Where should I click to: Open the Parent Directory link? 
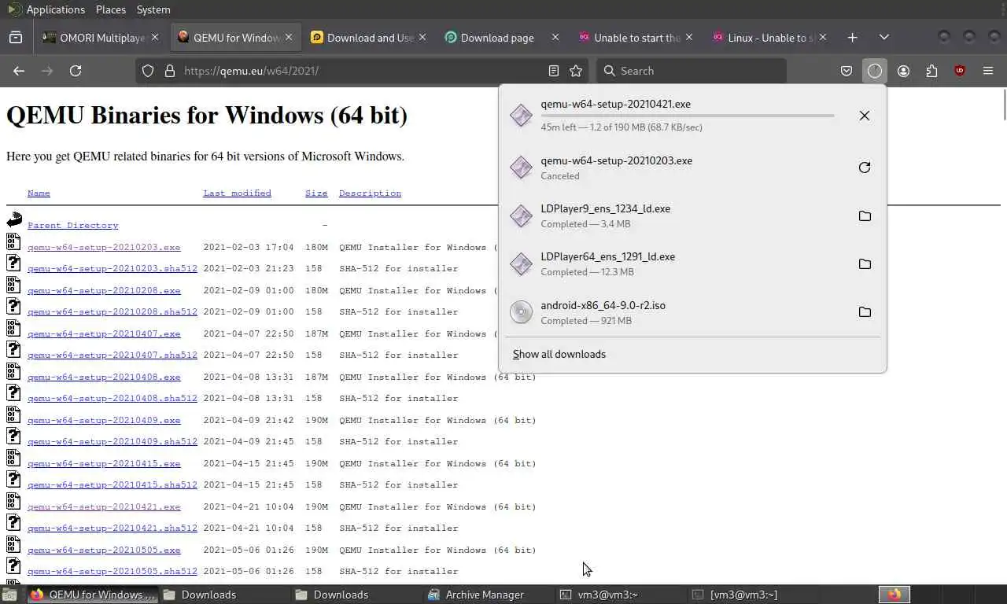click(x=73, y=225)
